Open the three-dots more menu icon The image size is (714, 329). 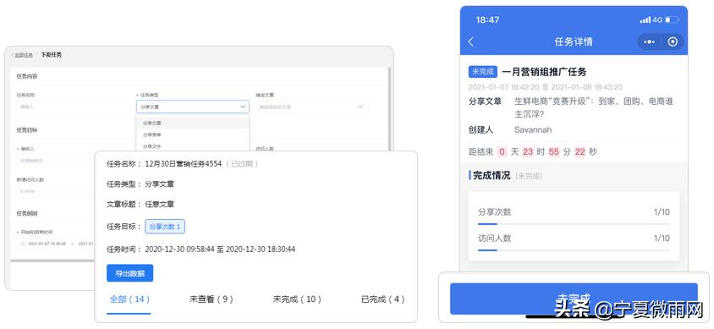[x=650, y=41]
